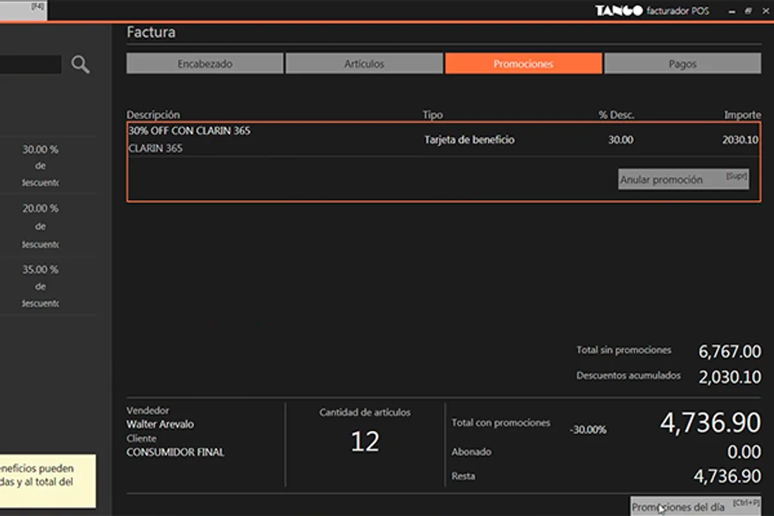This screenshot has width=774, height=516.
Task: Click the yellow tooltip note about beneficios
Action: click(48, 481)
